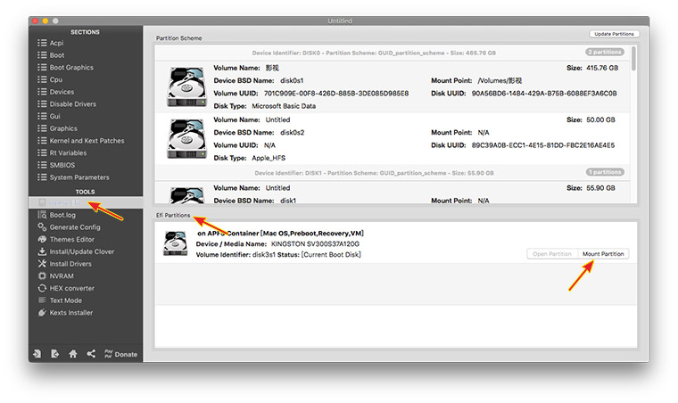Click the 2 partitions badge
Viewport: 678px width, 403px height.
click(x=605, y=52)
